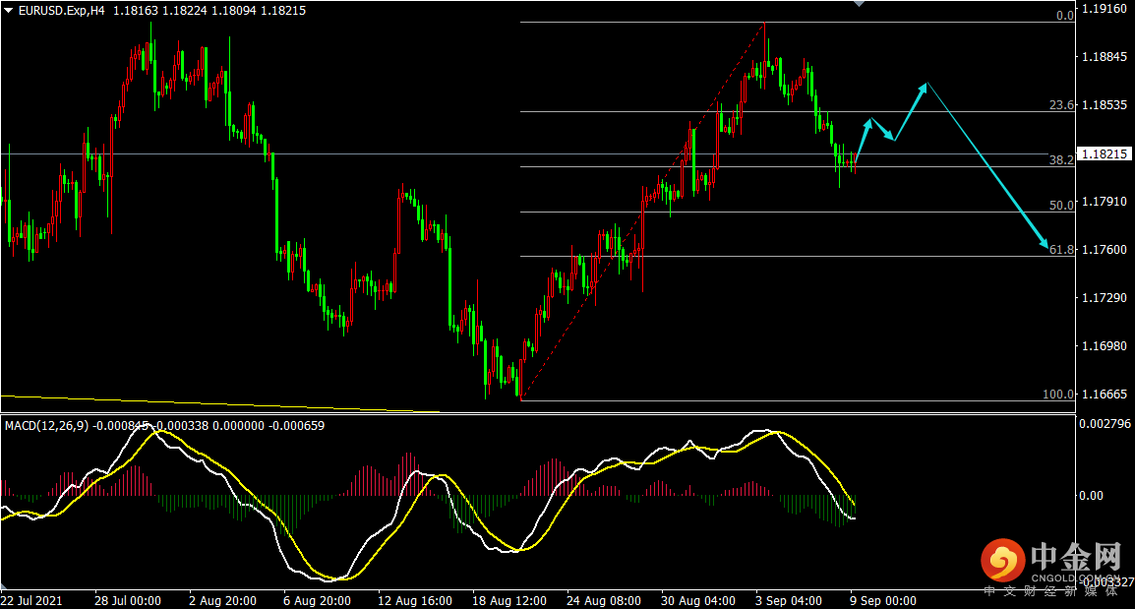Click the 30 Aug 04:00 time label
The image size is (1135, 609).
697,601
